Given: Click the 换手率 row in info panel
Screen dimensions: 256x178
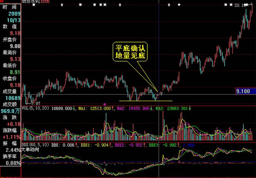Looking at the screenshot, I should click(10, 157).
